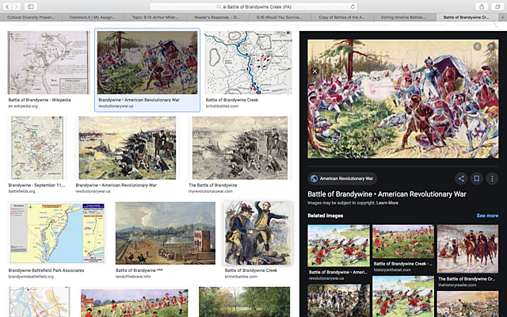The image size is (507, 317).
Task: Open related image Battle of Brandywine - Ameri... thumbnail
Action: tap(338, 246)
